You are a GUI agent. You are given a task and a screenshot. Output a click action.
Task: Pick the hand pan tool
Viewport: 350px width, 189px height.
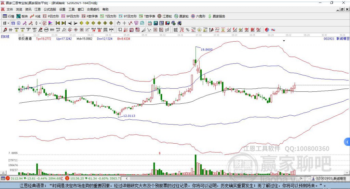click(119, 23)
